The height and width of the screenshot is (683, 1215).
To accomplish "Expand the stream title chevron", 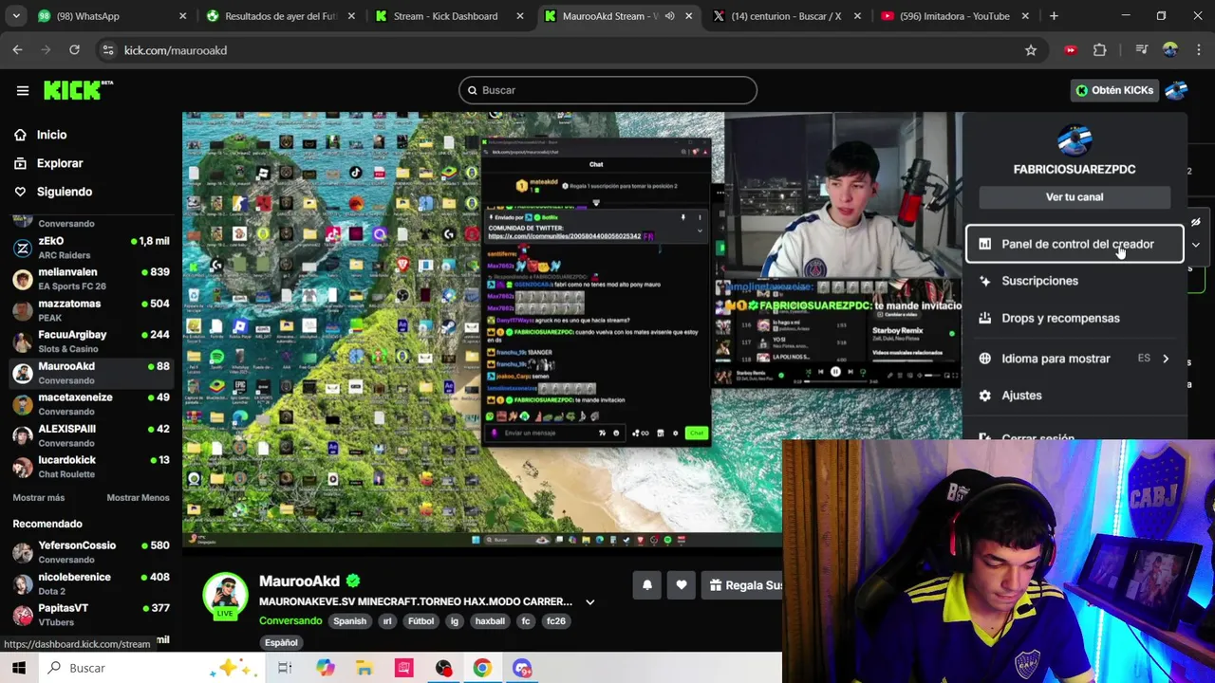I will click(589, 601).
